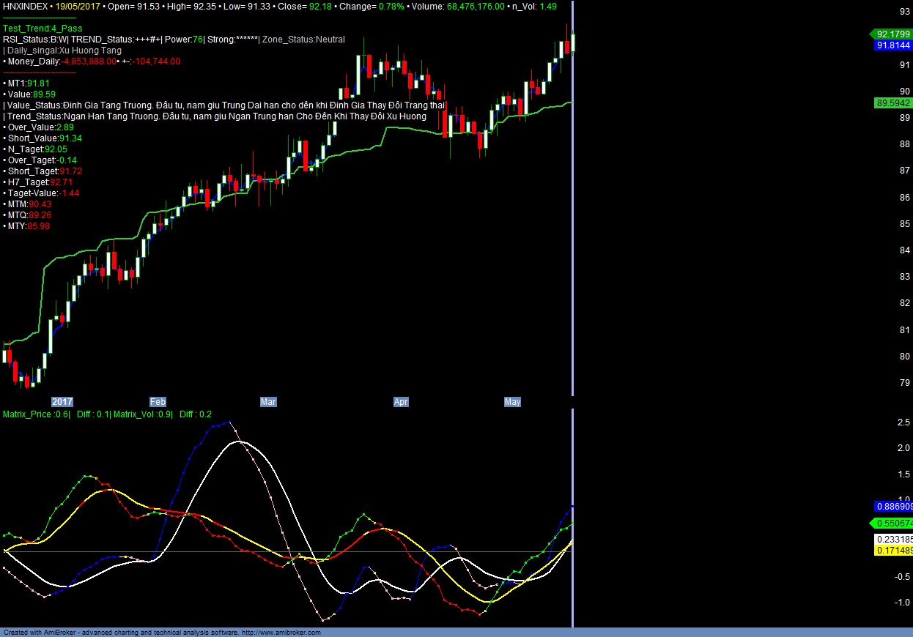Click the white 0.233185 indicator label
This screenshot has width=913, height=637.
tap(893, 539)
